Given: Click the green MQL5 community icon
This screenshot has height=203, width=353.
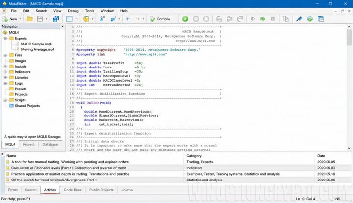Looking at the screenshot, I should tap(310, 19).
